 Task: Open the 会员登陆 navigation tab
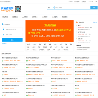[55, 17]
